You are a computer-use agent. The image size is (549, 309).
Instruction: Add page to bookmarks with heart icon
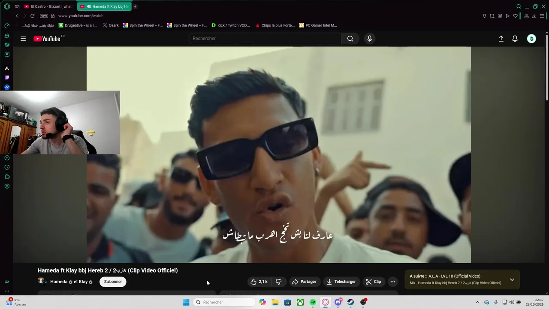[x=515, y=16]
